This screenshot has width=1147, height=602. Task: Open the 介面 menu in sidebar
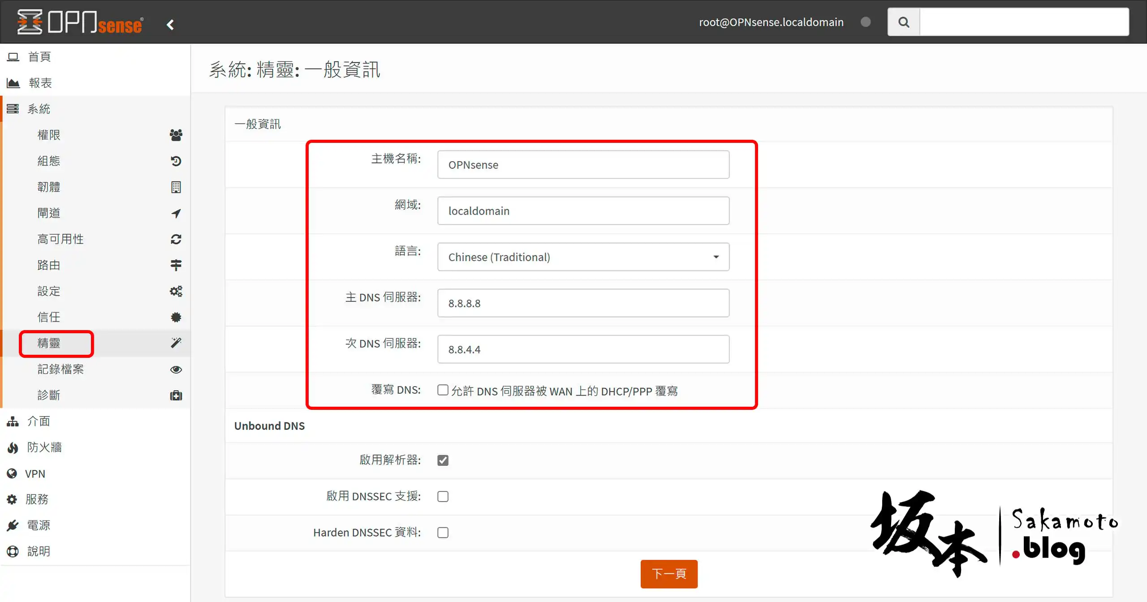pos(39,421)
